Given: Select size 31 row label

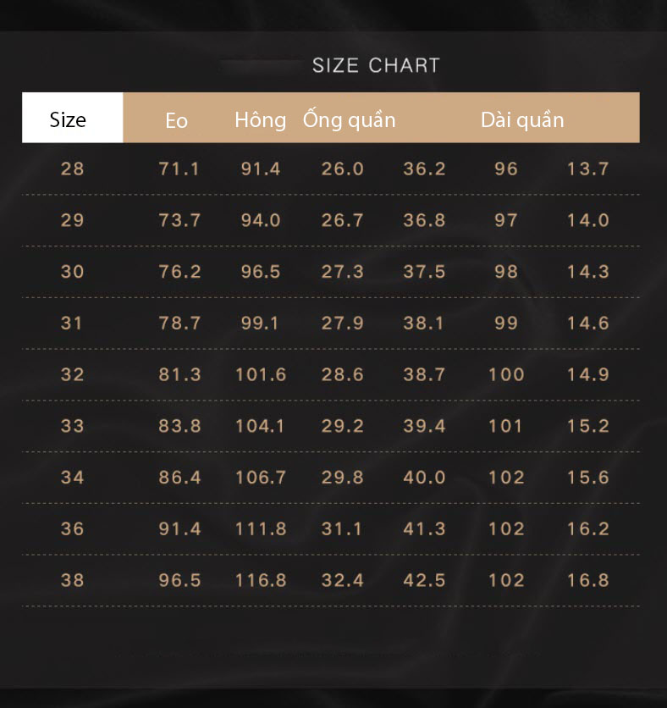Looking at the screenshot, I should click(71, 324).
